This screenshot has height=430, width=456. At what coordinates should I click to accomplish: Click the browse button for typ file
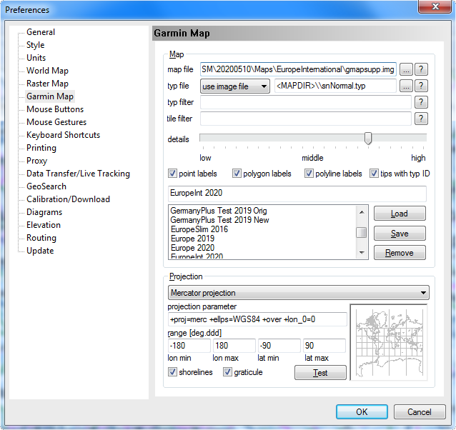(406, 86)
